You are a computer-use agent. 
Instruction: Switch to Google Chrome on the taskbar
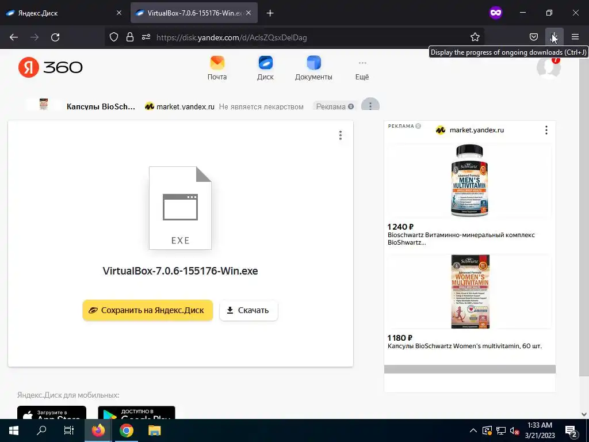(126, 430)
